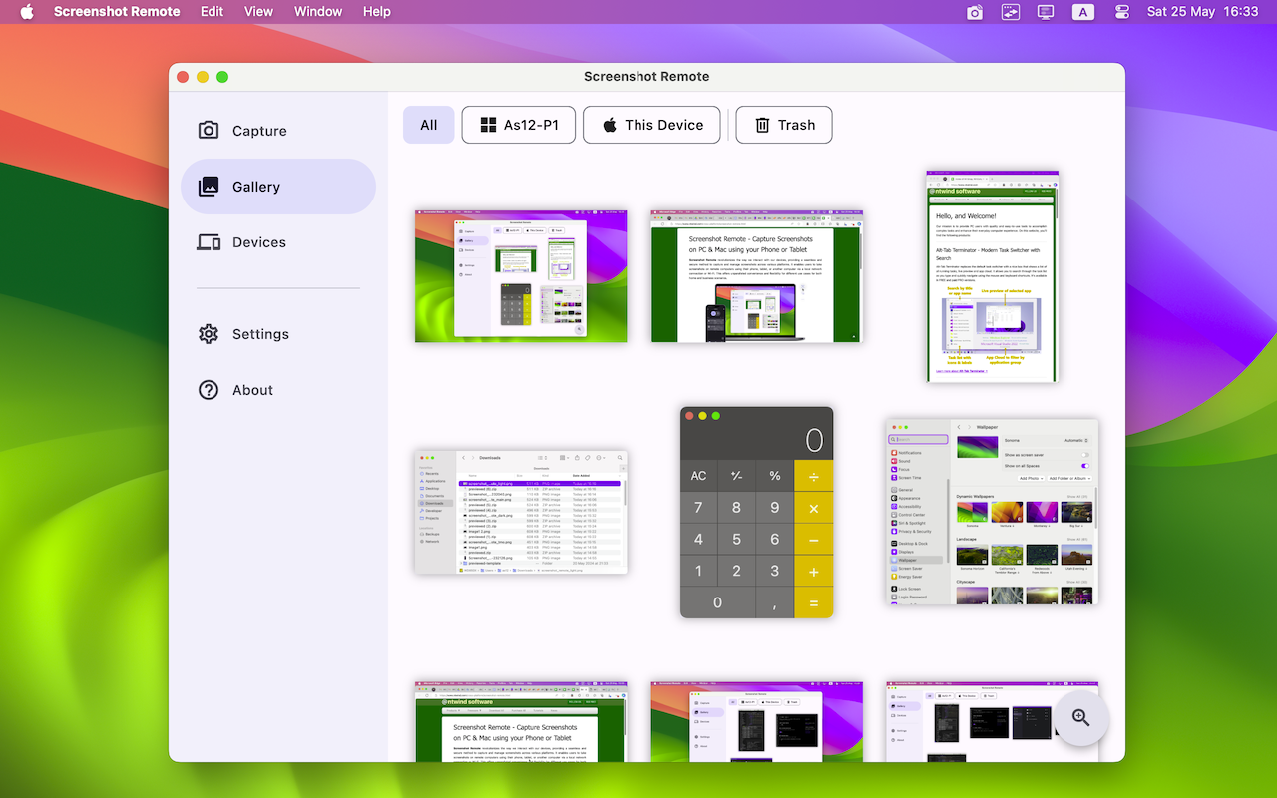This screenshot has height=798, width=1277.
Task: Open the Calculator screenshot thumbnail
Action: (756, 511)
